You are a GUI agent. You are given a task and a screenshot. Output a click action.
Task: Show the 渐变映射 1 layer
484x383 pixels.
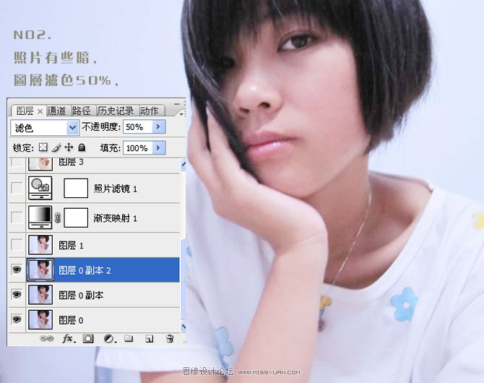(17, 218)
